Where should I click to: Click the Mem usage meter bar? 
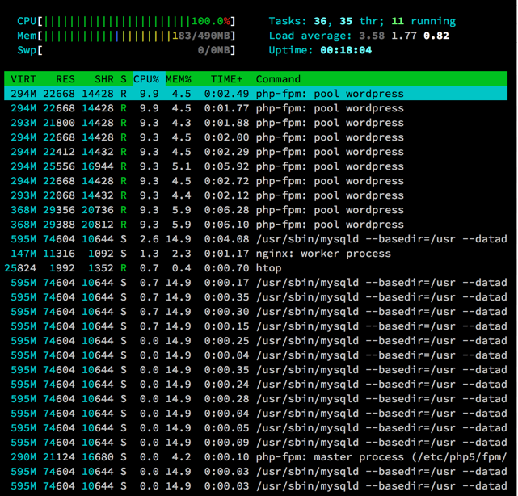click(x=127, y=36)
